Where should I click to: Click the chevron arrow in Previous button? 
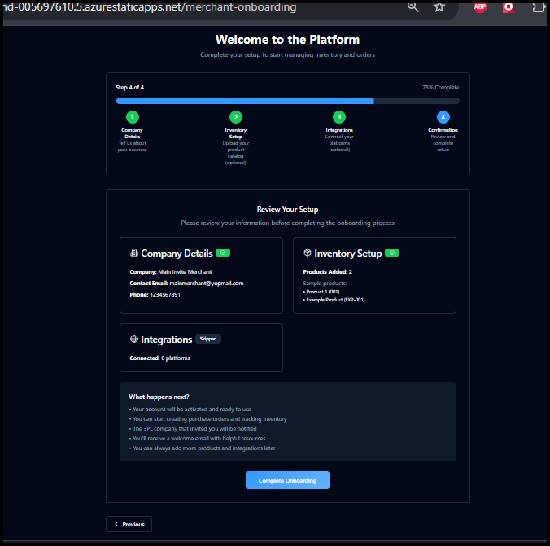point(116,524)
